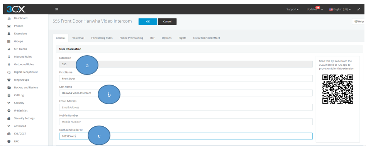
Task: Toggle the sidebar hamburger menu icon
Action: pos(56,9)
